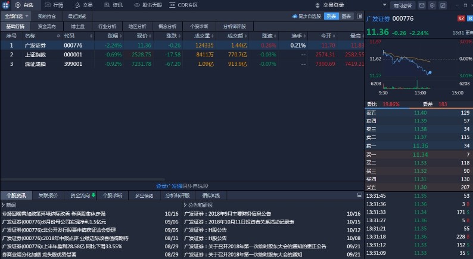The image size is (473, 259).
Task: Sort by the 今开 column header
Action: (326, 36)
